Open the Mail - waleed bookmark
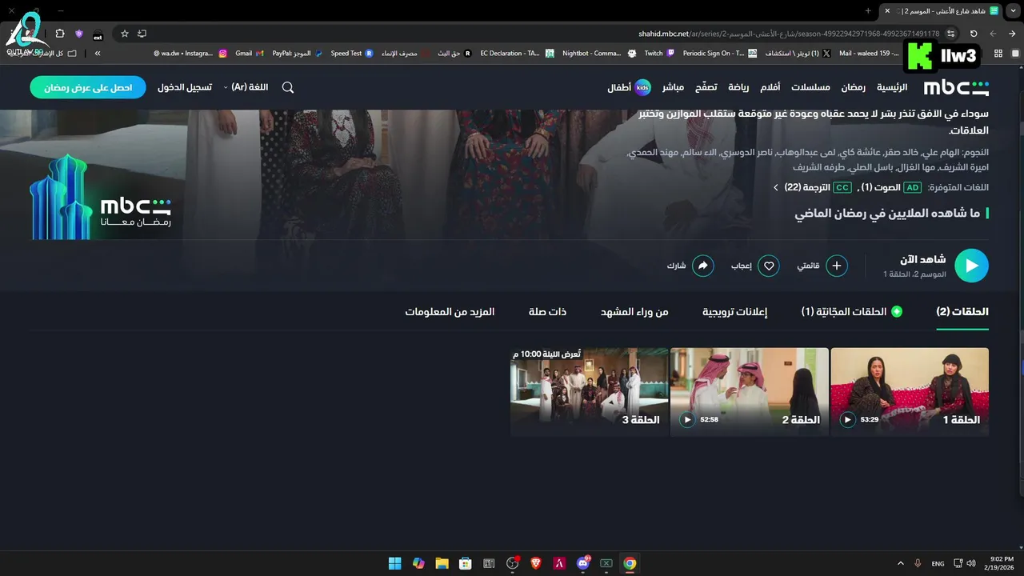This screenshot has height=576, width=1024. point(870,54)
